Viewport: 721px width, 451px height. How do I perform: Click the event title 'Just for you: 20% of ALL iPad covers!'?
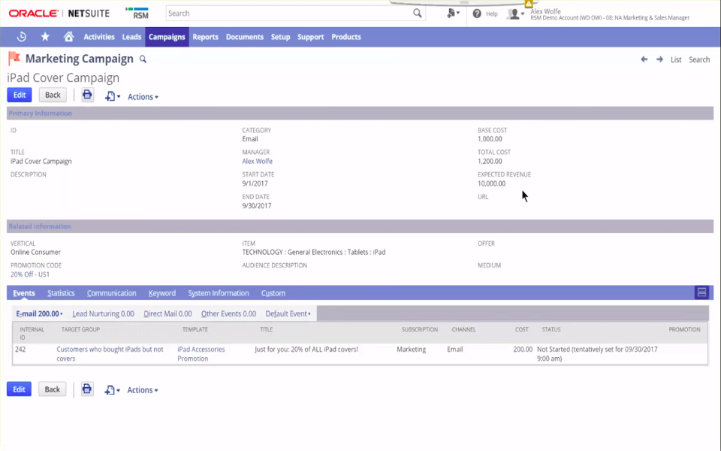click(306, 350)
